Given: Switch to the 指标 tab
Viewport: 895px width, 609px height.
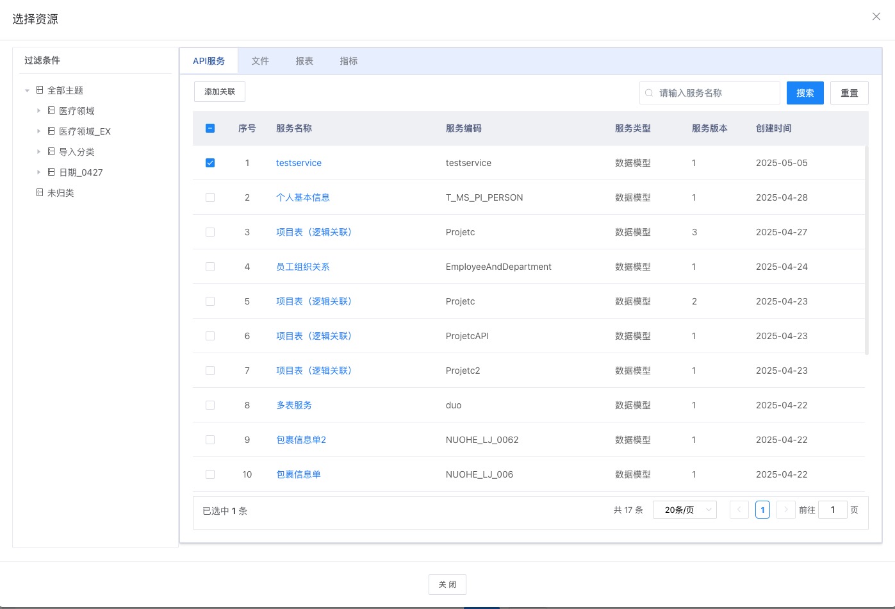Looking at the screenshot, I should 349,61.
